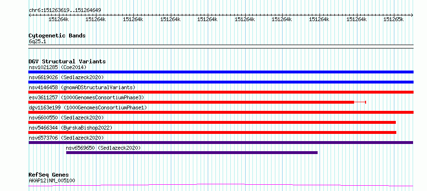Select the red nsv4146458 variant bar
Viewport: 427px width, 191px height.
[x=221, y=92]
